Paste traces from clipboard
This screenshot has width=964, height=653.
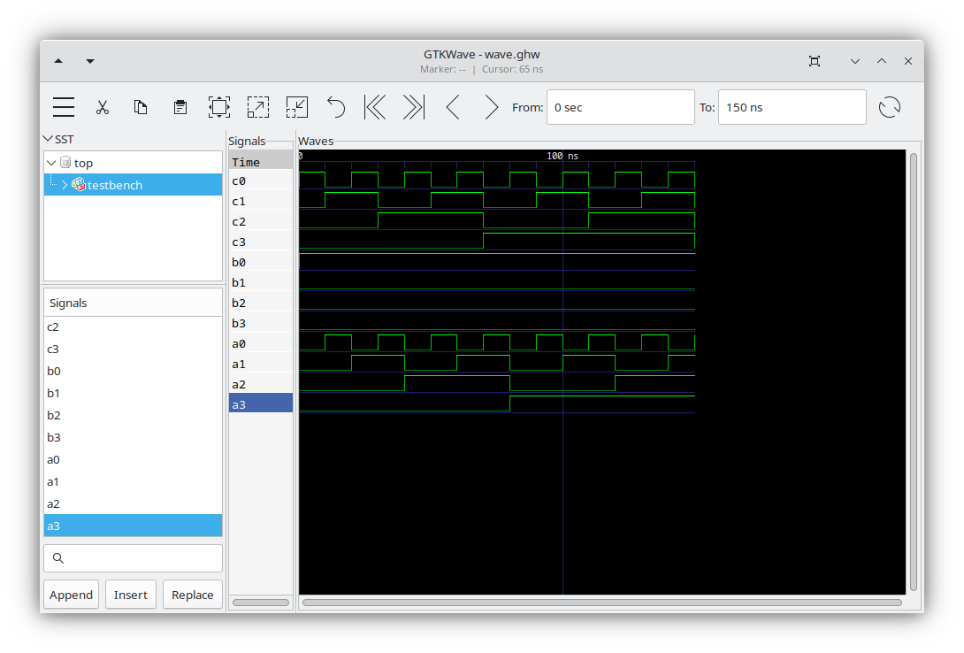pos(180,106)
